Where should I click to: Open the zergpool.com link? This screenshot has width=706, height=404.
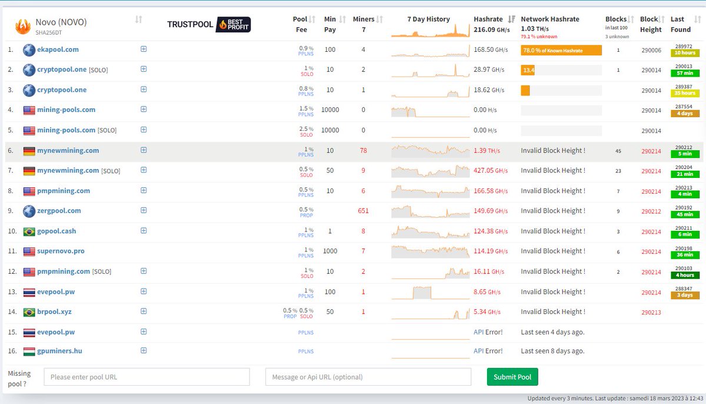[59, 210]
